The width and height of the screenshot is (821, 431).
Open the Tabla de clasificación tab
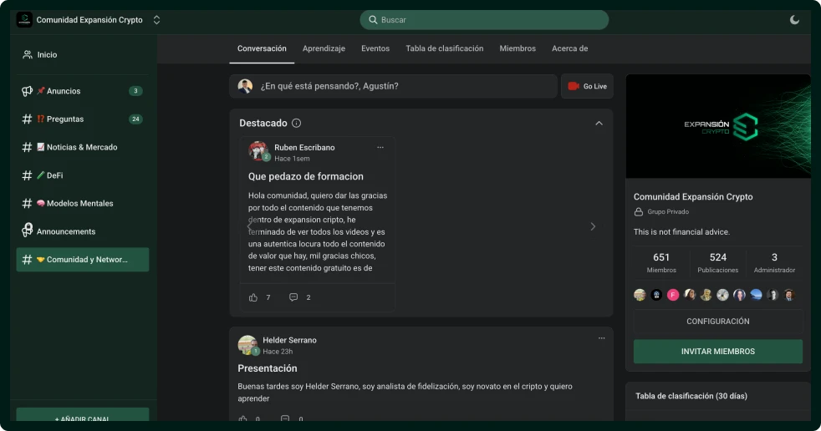pyautogui.click(x=445, y=48)
